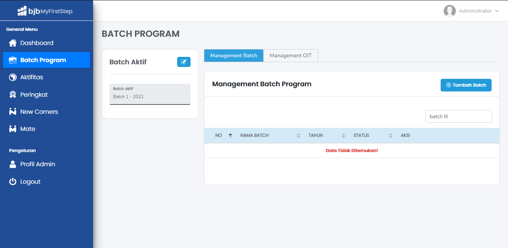
Task: Click the bjb MyFirstStep logo
Action: [x=45, y=11]
